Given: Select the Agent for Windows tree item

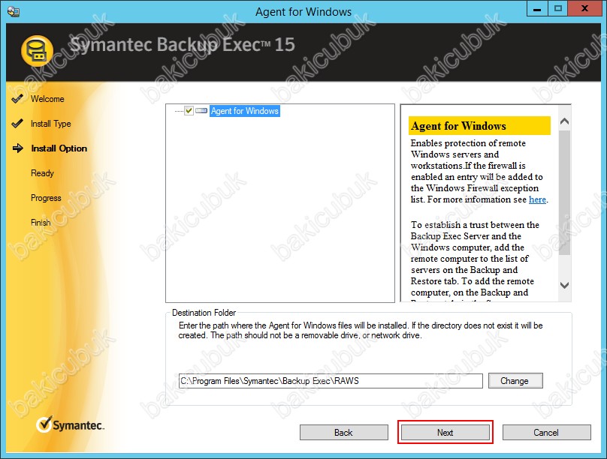Looking at the screenshot, I should tap(245, 111).
